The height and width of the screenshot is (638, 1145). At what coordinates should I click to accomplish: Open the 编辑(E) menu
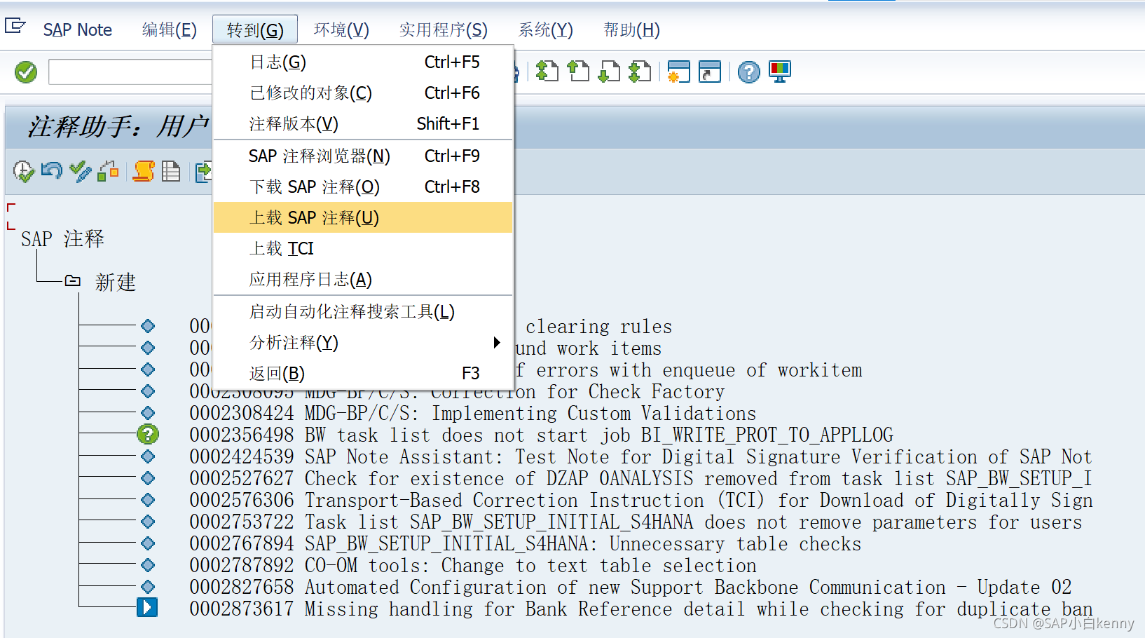[169, 30]
